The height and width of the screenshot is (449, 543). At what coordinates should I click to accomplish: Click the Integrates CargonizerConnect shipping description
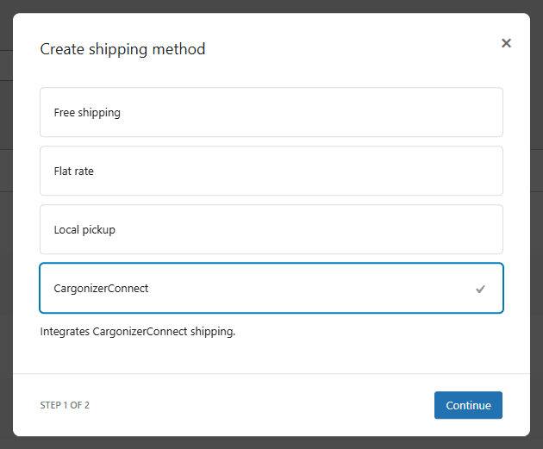[137, 331]
